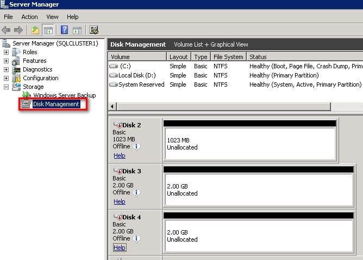Toggle the Show/Hide Action Pane icon
This screenshot has width=363, height=260.
[x=77, y=30]
